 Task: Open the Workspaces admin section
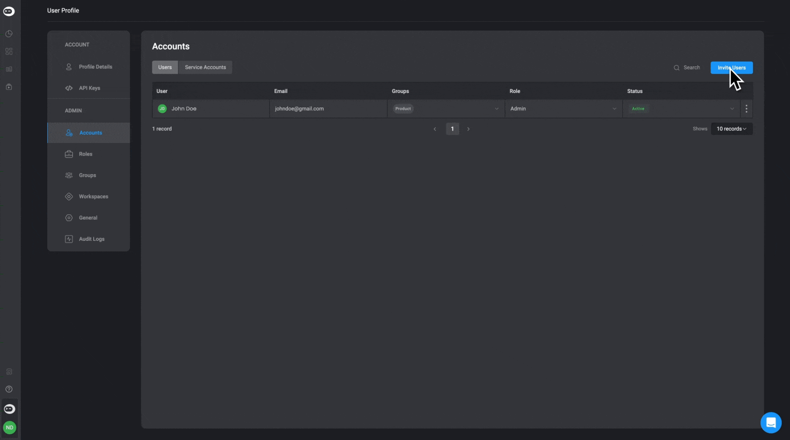93,196
